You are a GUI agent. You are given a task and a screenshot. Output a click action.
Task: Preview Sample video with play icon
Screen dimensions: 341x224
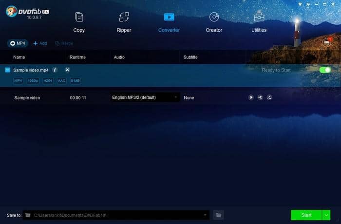(251, 97)
